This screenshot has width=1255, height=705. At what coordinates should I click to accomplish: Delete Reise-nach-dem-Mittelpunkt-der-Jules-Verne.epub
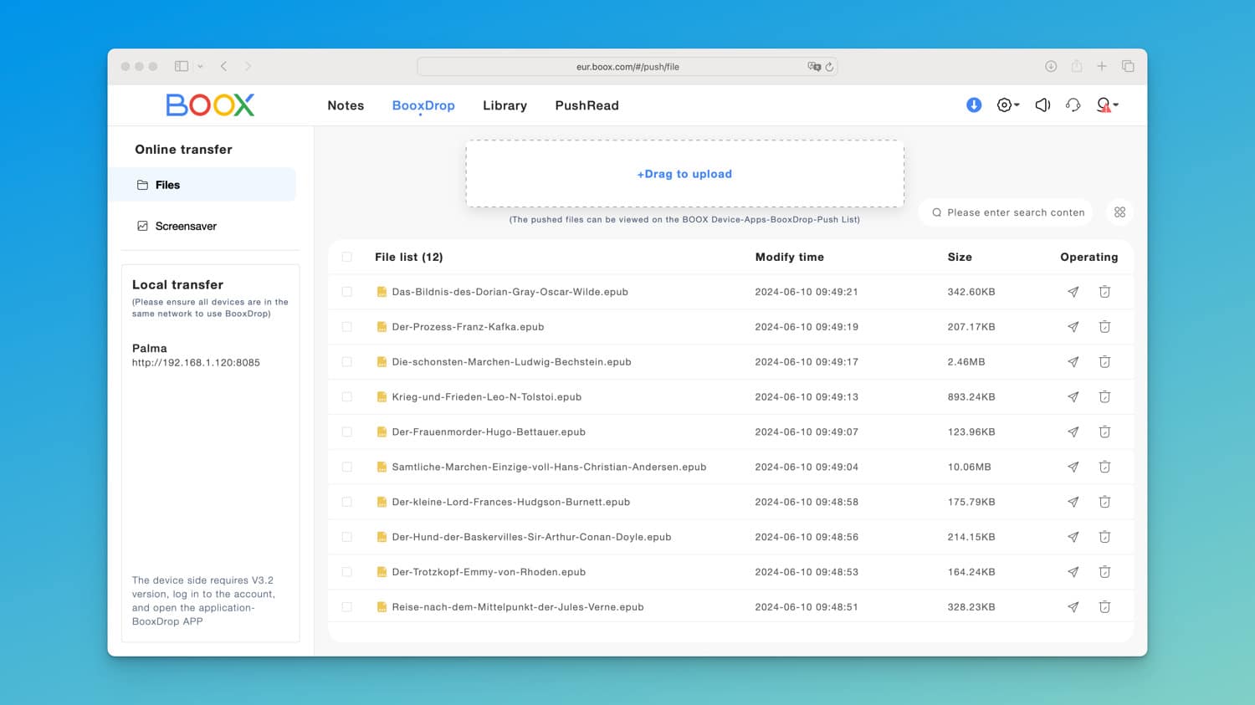click(1104, 607)
